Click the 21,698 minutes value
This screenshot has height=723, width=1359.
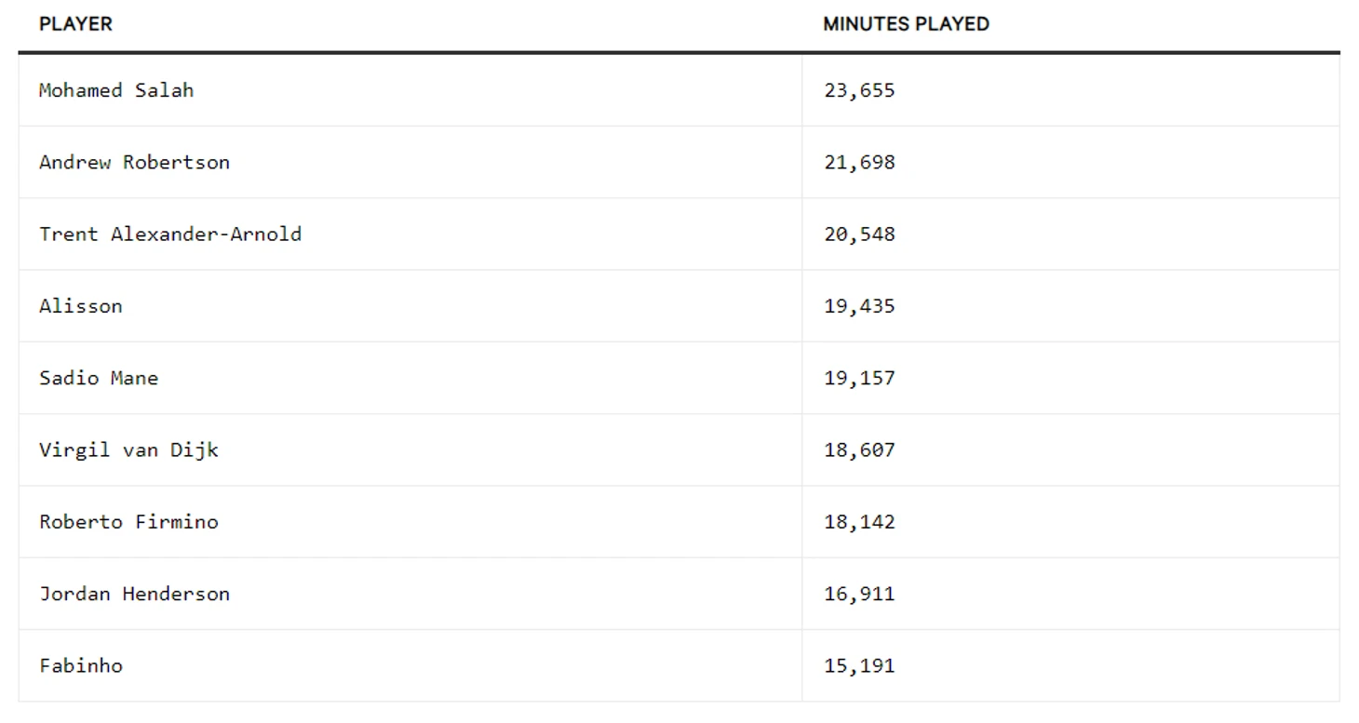[859, 162]
